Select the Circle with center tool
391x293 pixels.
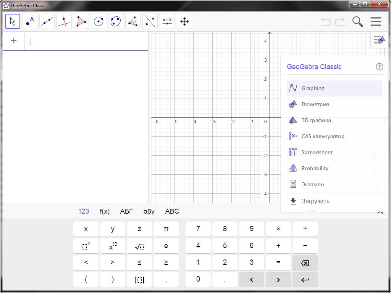[x=99, y=21]
